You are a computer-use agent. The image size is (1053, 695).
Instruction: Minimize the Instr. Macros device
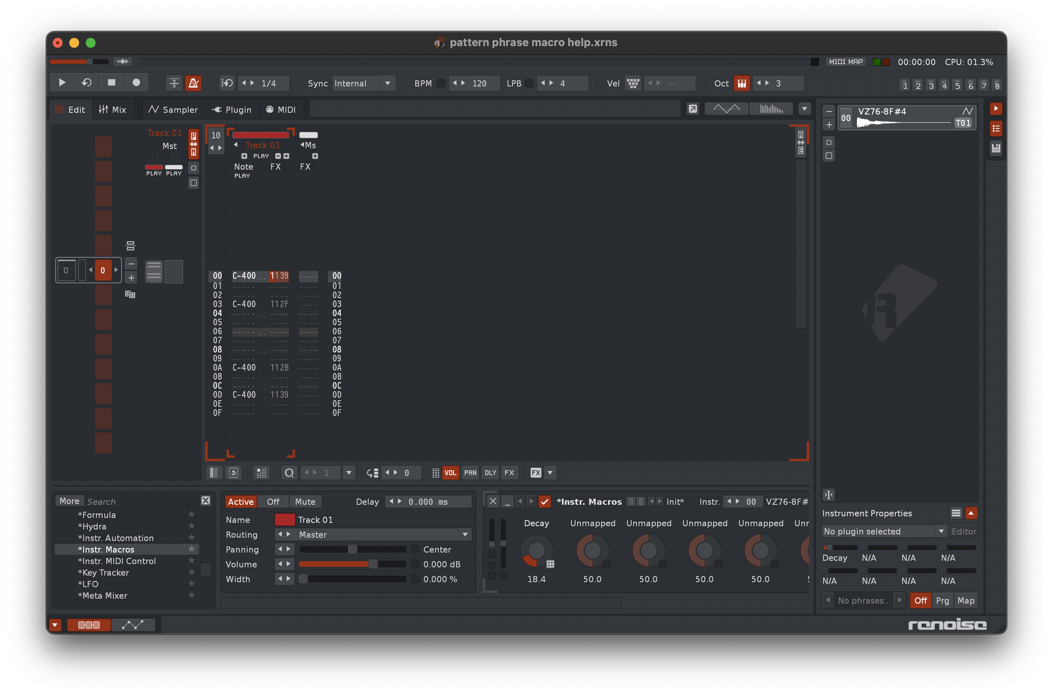(x=507, y=502)
